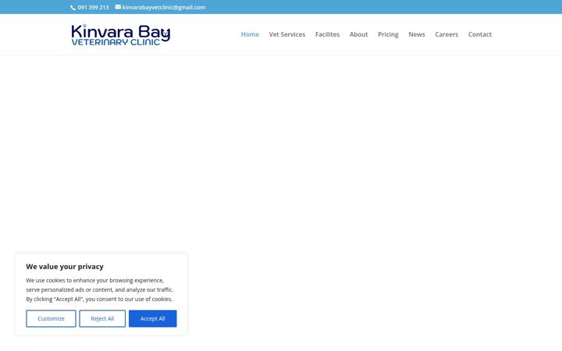Call phone number 091 399 213
The height and width of the screenshot is (351, 562).
93,8
